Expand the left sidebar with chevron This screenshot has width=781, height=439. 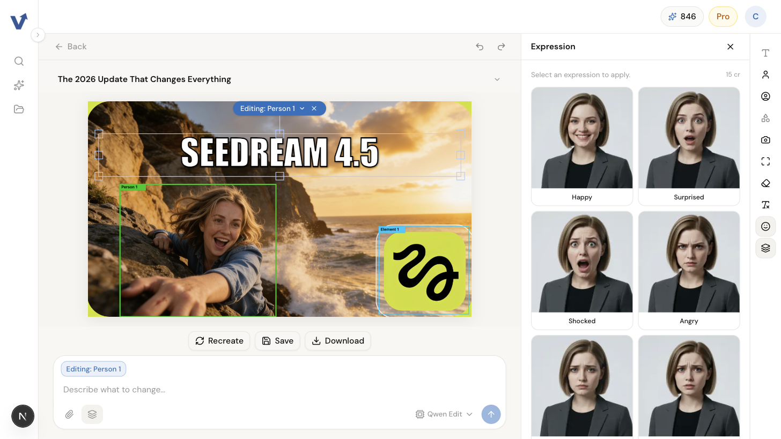coord(38,35)
